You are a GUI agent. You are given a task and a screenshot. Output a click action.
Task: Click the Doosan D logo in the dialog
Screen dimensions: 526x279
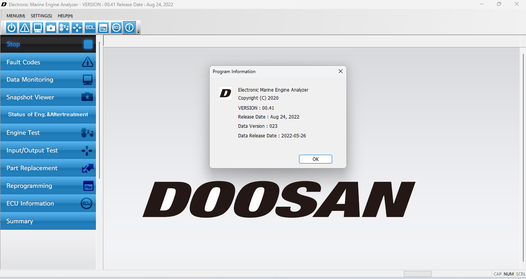pyautogui.click(x=225, y=93)
